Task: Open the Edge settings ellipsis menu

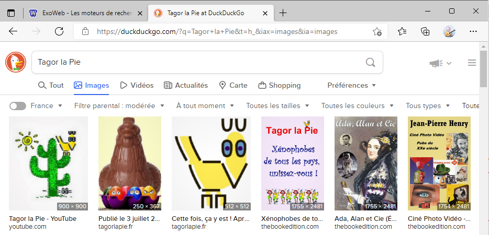Action: click(473, 32)
